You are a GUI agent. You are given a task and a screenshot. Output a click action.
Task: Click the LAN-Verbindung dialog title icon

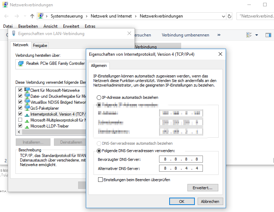pyautogui.click(x=14, y=33)
